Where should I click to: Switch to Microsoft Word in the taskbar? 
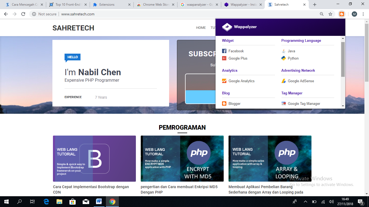pyautogui.click(x=99, y=202)
